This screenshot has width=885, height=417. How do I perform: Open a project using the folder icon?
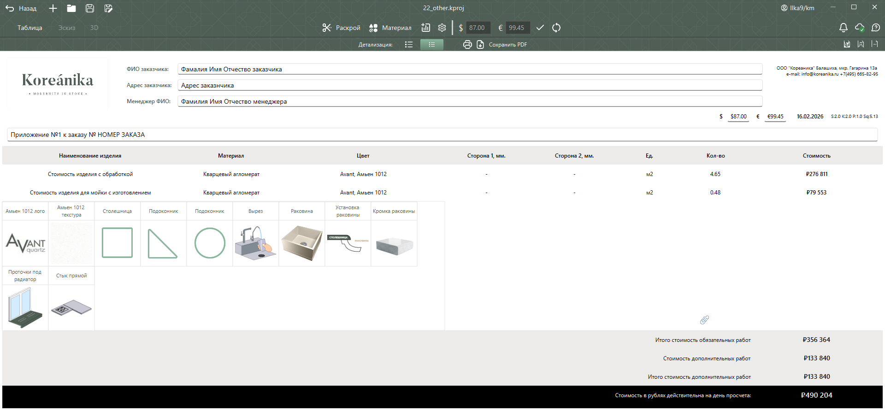71,8
